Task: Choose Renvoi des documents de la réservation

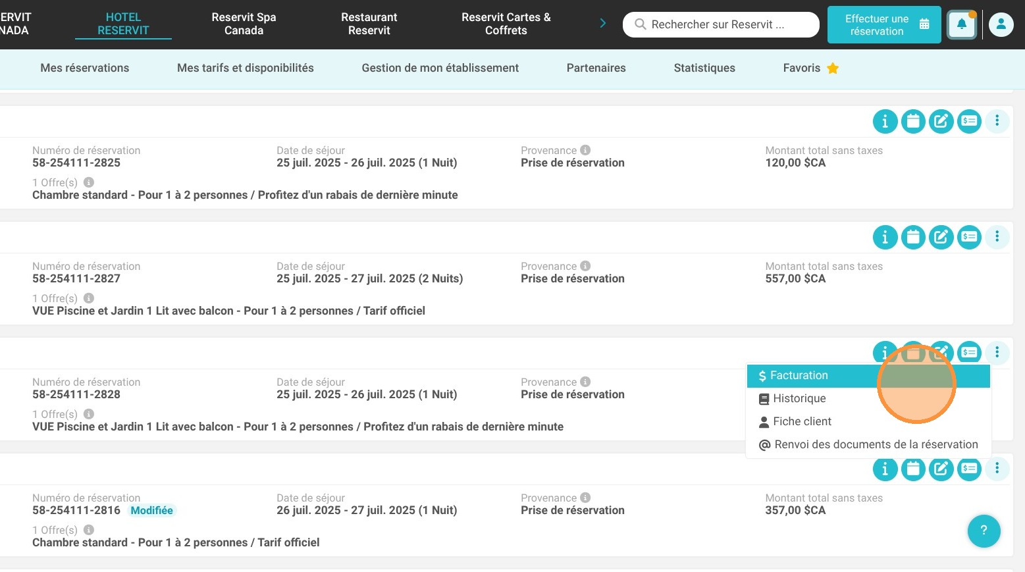Action: click(x=868, y=445)
